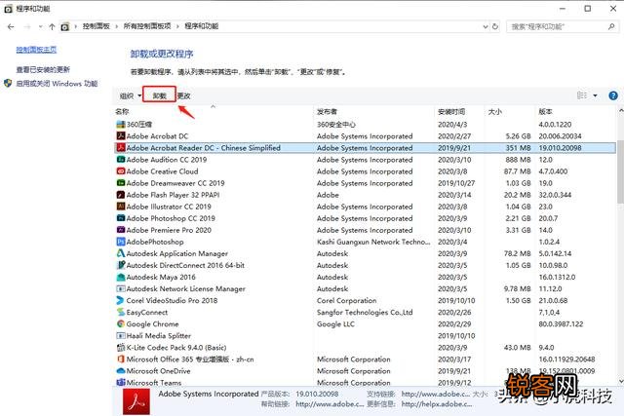
Task: Click the Adobe Dreamweaver CC 2019 icon
Action: click(121, 183)
